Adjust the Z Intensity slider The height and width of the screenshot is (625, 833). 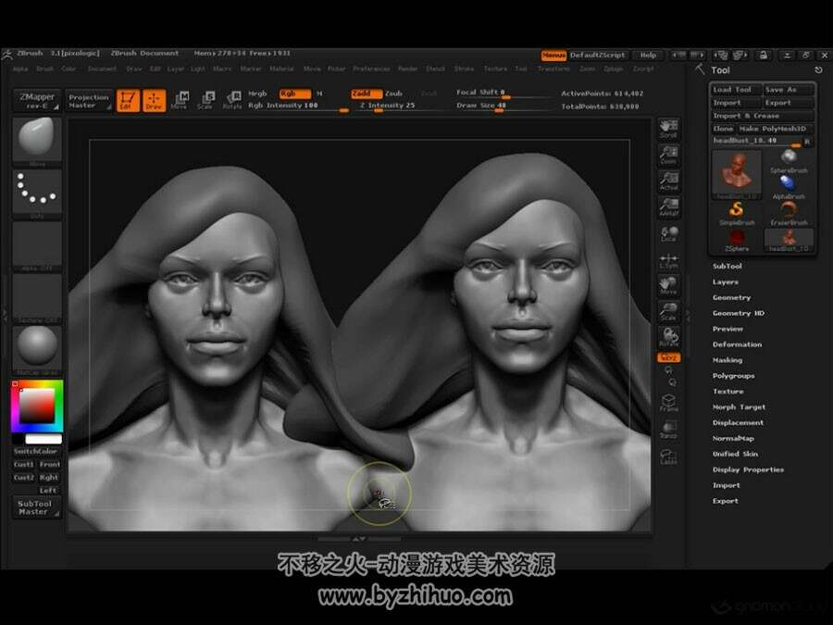click(396, 106)
